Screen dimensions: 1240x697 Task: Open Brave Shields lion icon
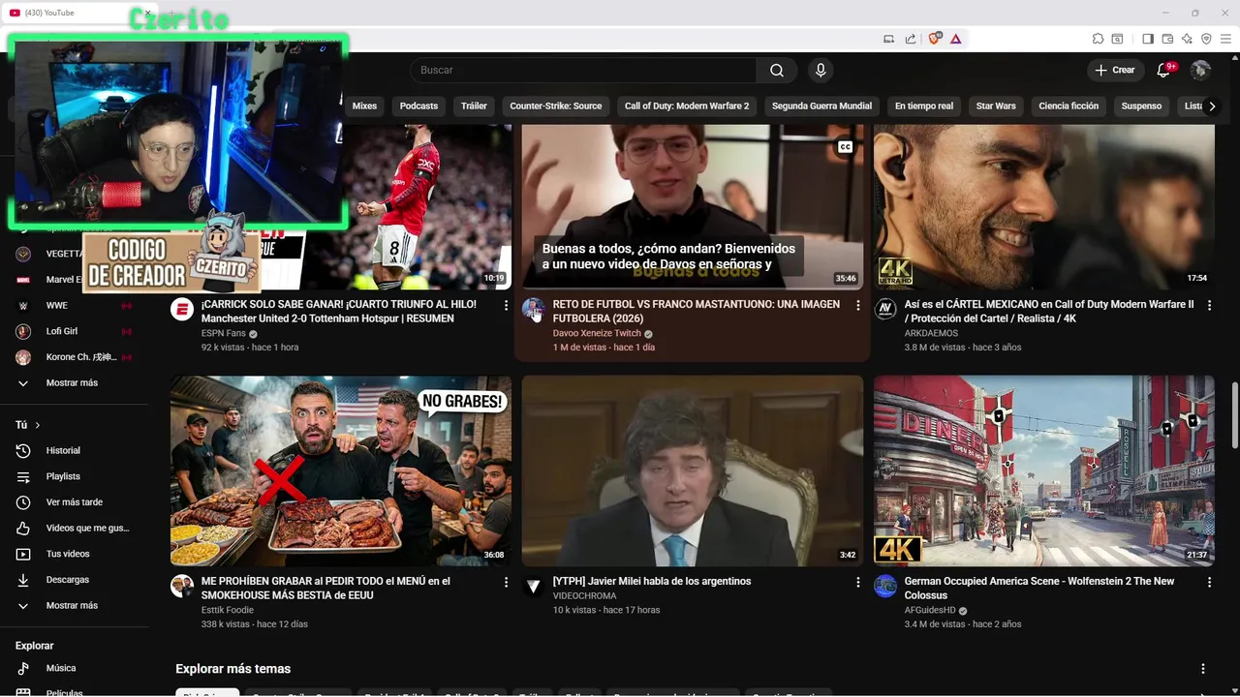point(934,39)
